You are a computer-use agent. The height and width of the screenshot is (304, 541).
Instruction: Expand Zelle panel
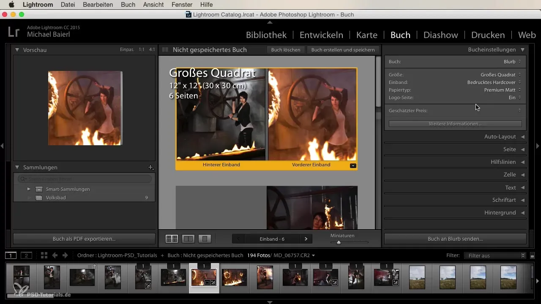coord(523,175)
